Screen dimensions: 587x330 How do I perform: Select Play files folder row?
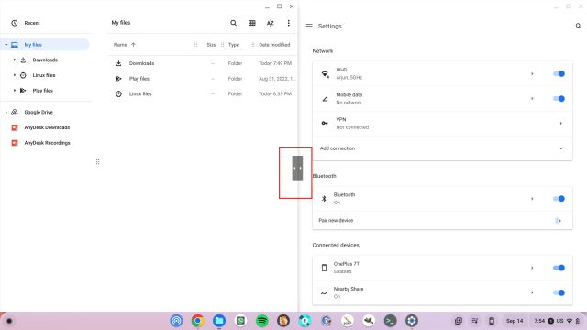coord(203,79)
